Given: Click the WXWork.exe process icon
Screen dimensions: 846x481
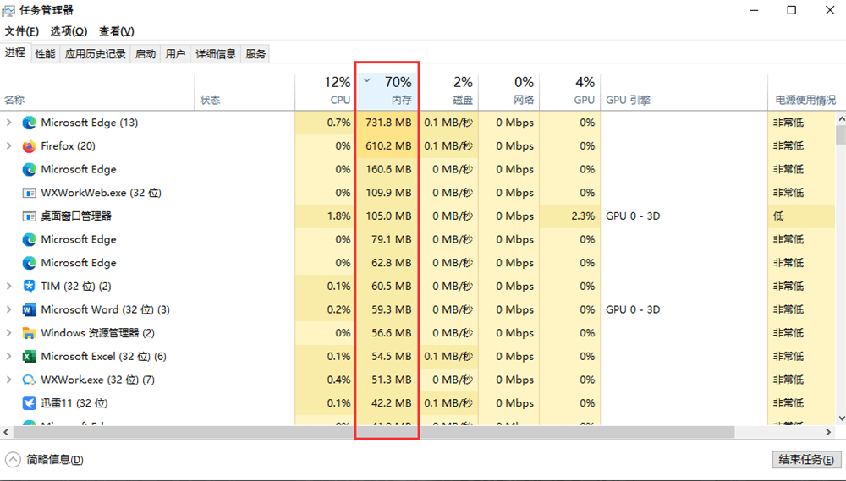Looking at the screenshot, I should point(29,380).
